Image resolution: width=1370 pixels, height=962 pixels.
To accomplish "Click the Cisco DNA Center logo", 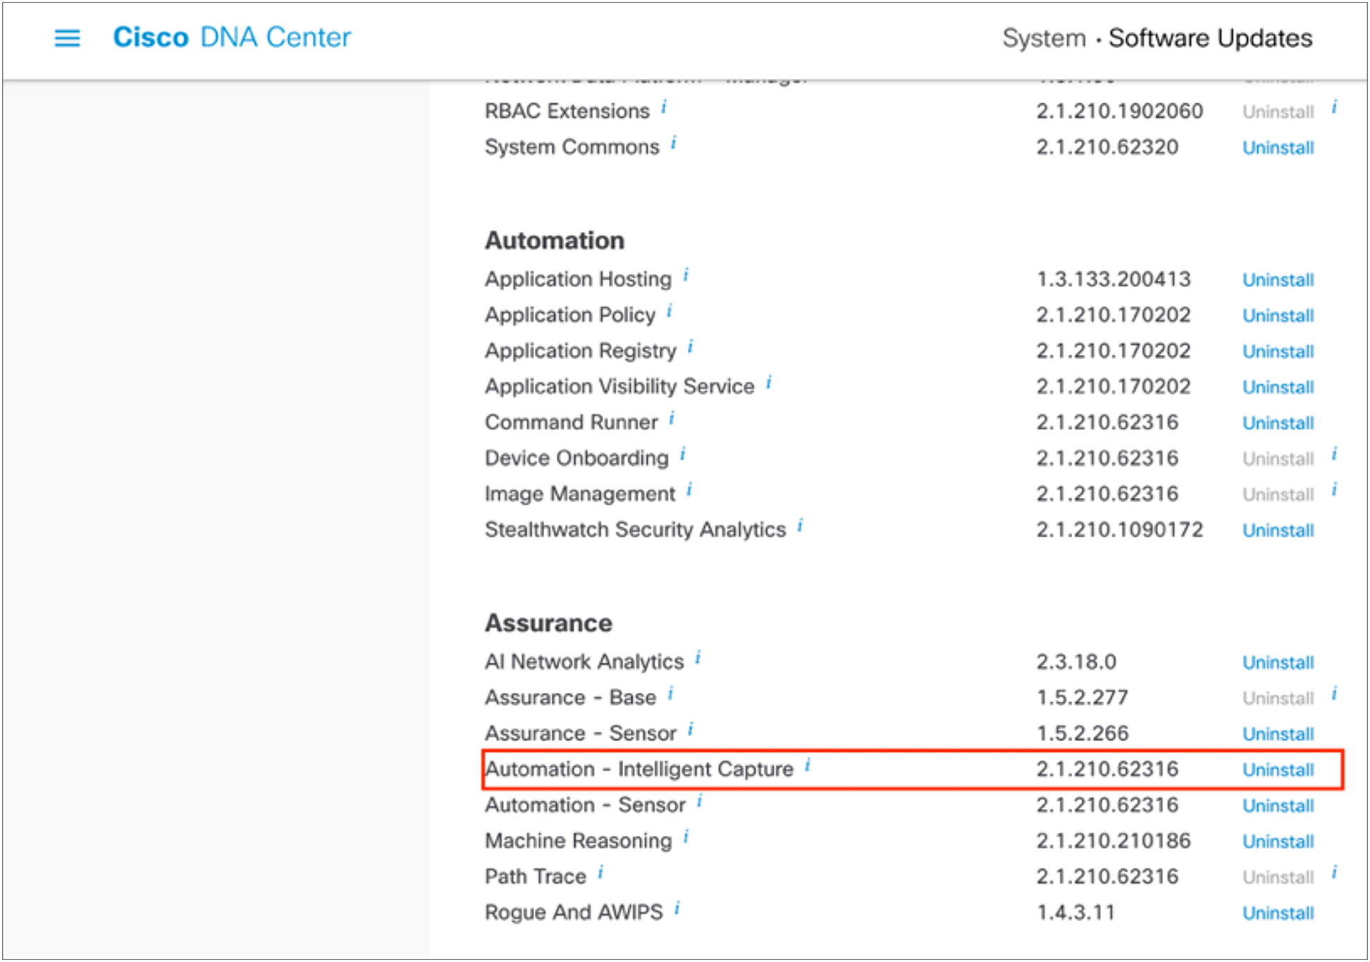I will (x=232, y=37).
